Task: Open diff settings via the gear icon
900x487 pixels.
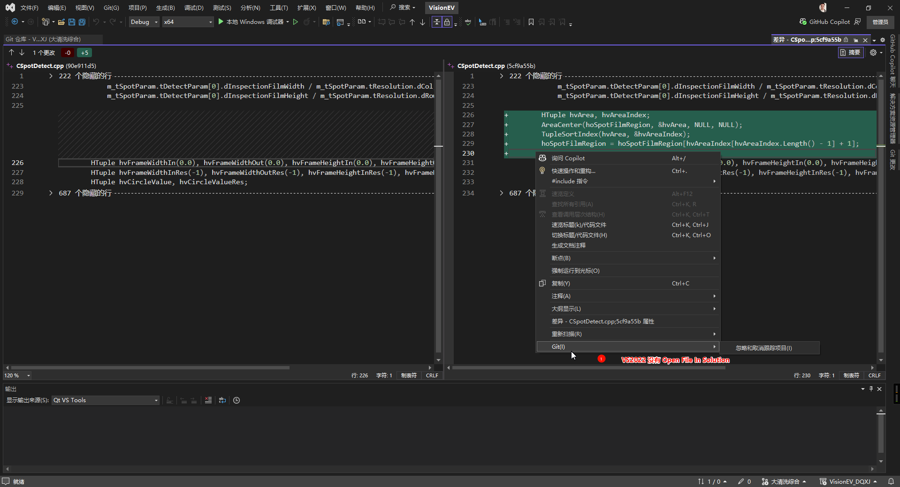Action: pos(873,52)
